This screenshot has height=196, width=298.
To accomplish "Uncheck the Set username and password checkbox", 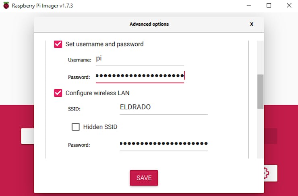I will point(58,44).
